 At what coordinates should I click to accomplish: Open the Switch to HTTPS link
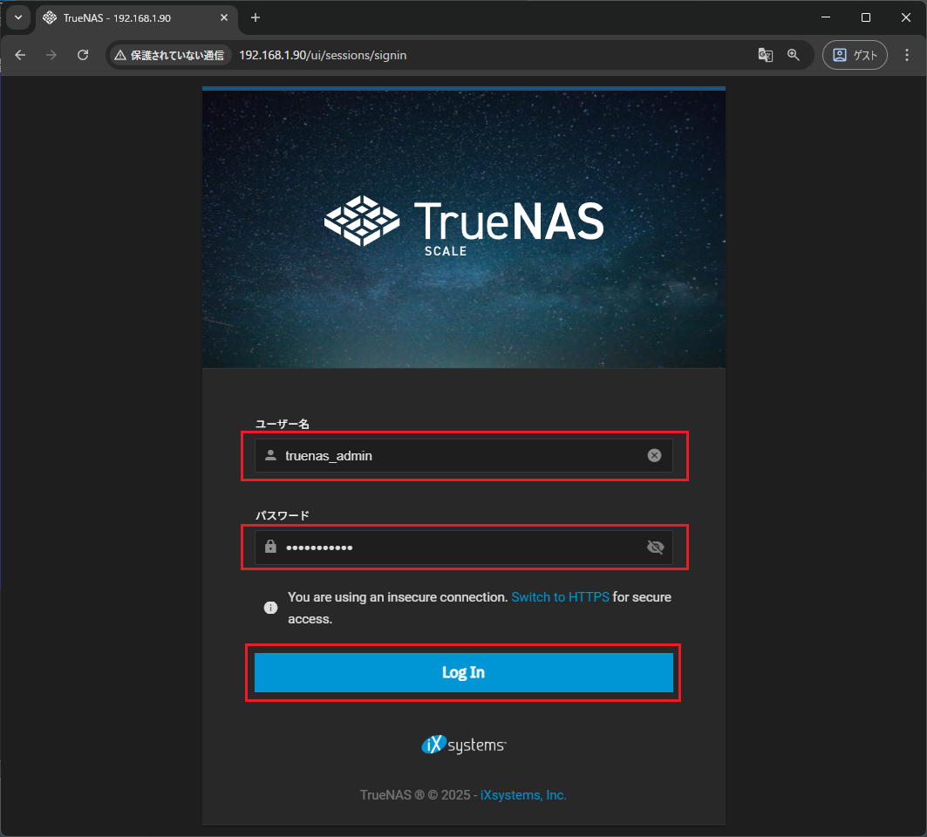click(560, 597)
